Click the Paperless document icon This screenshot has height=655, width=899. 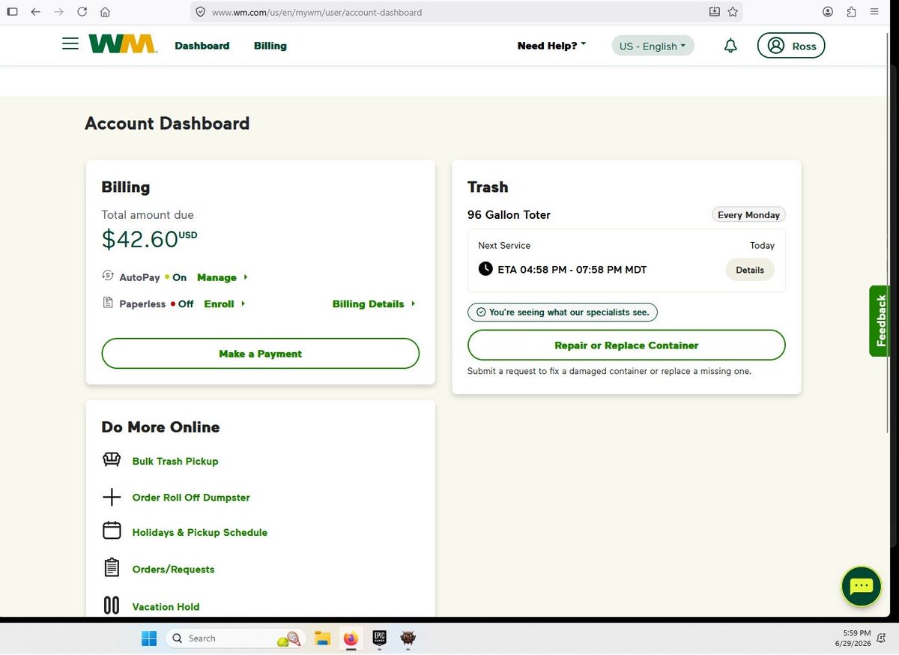107,303
